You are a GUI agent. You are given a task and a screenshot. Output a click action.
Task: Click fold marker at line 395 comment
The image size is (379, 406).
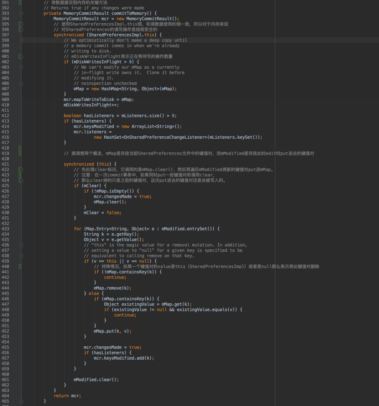click(x=21, y=24)
